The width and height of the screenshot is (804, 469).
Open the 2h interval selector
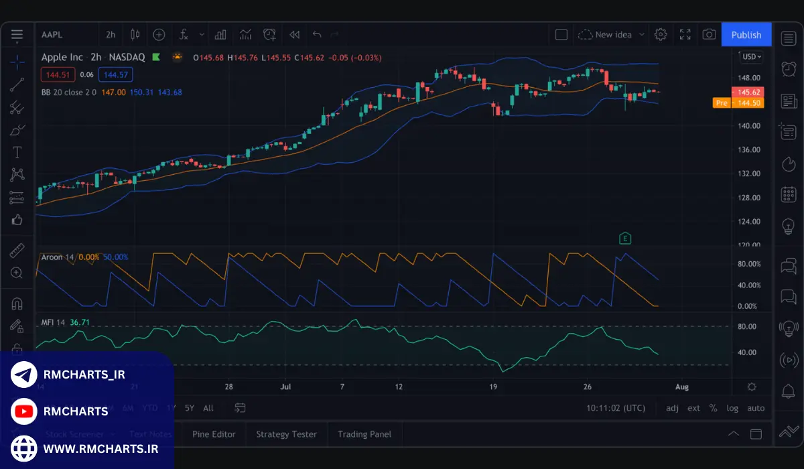click(111, 35)
